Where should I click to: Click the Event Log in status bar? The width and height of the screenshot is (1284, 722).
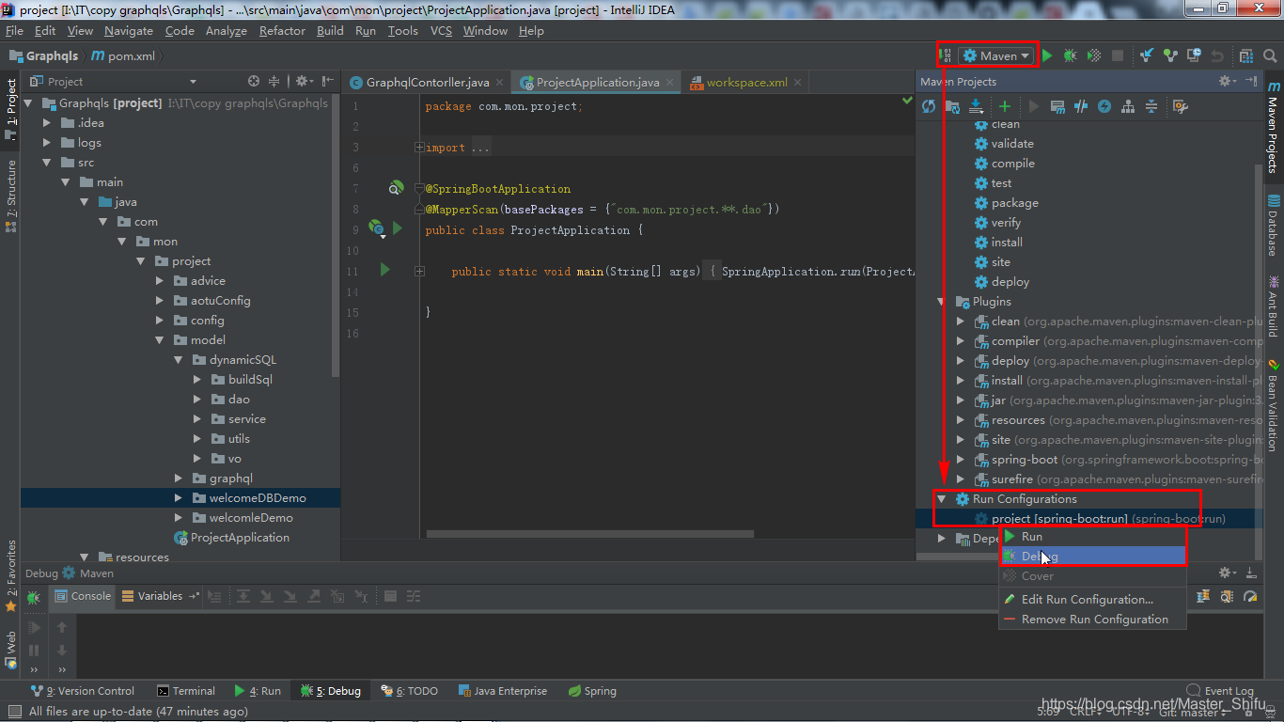(1220, 691)
